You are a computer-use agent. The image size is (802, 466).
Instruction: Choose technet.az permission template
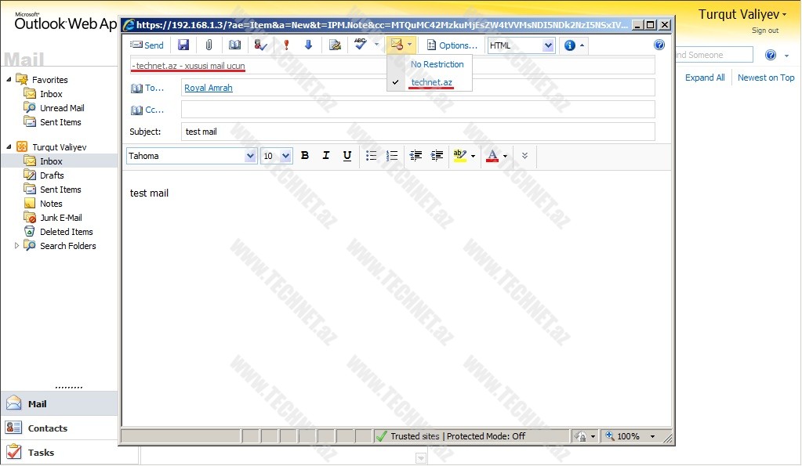431,81
